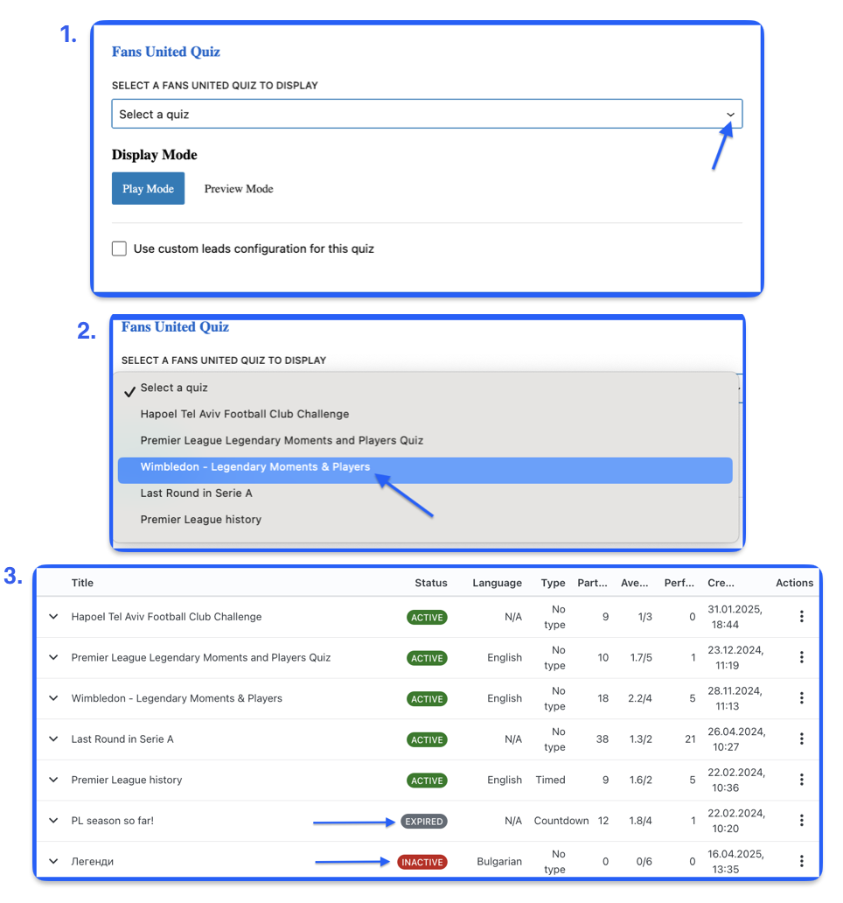This screenshot has width=843, height=903.
Task: Click the Status column header
Action: (x=431, y=583)
